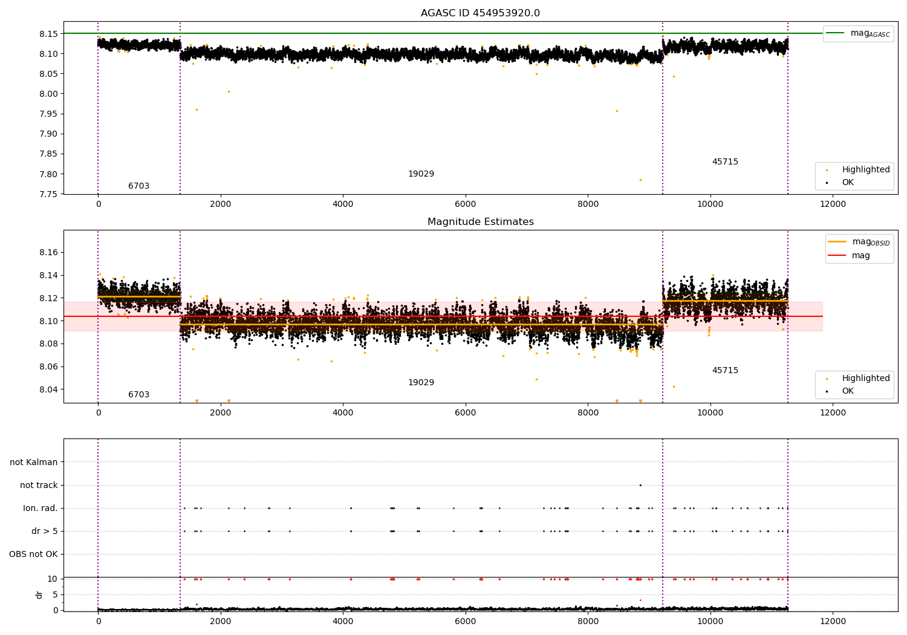Click lowest orange outlier near 7.78 in top plot
907x635 pixels.
click(x=640, y=180)
